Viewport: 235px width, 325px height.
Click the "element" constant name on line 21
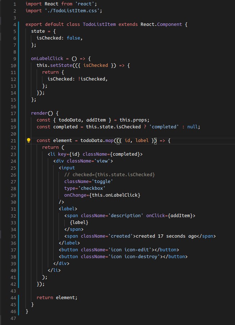pos(63,141)
